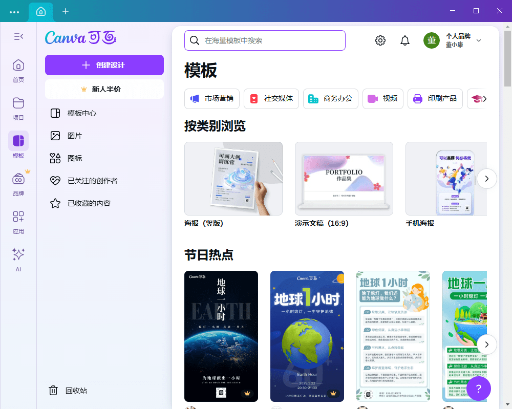
Task: Open the notifications bell icon
Action: coord(404,40)
